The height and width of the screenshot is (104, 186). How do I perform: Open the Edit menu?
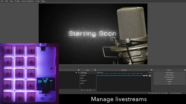point(6,1)
